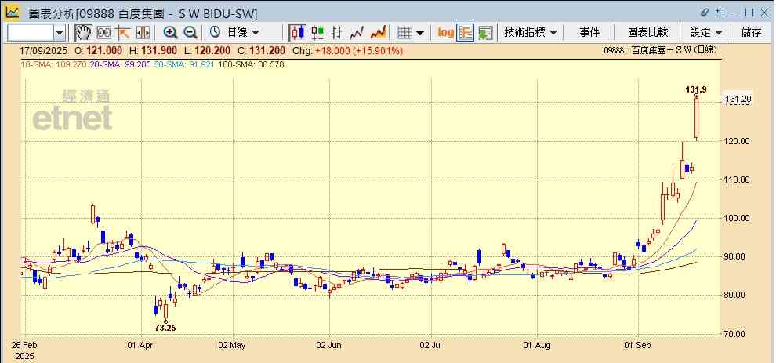Click the 131.9 high price label
The height and width of the screenshot is (363, 776).
coord(696,89)
